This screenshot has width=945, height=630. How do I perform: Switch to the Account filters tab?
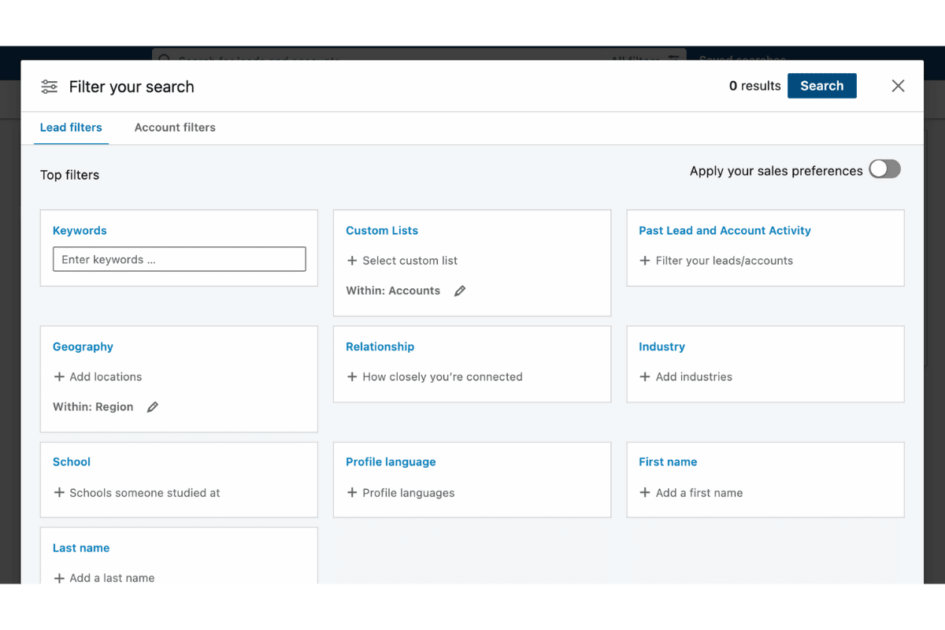coord(175,128)
